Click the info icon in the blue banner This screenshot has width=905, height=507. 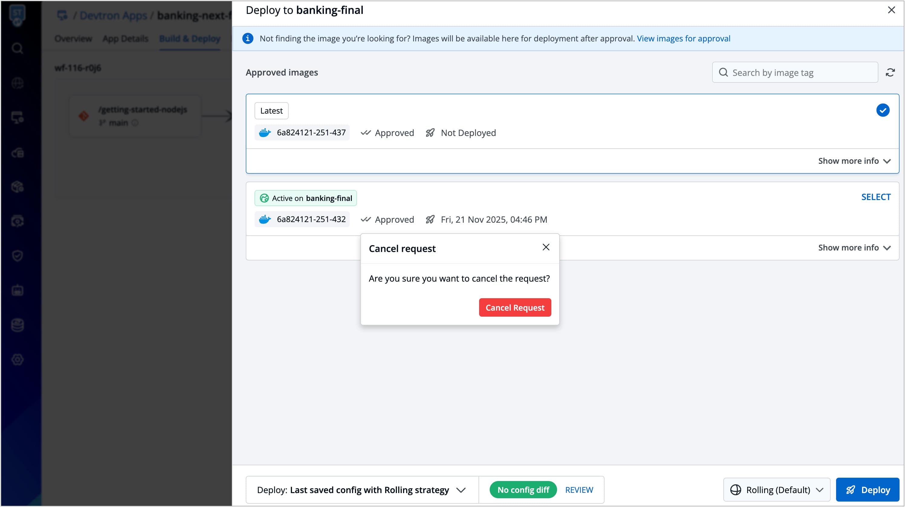click(x=248, y=38)
